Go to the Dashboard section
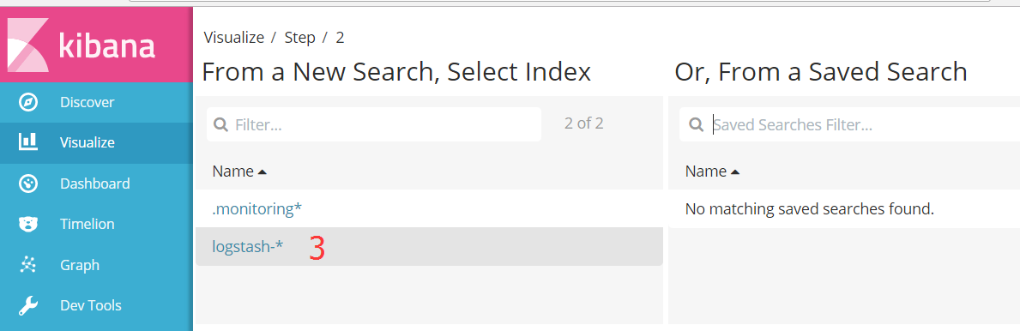The image size is (1020, 331). point(96,184)
